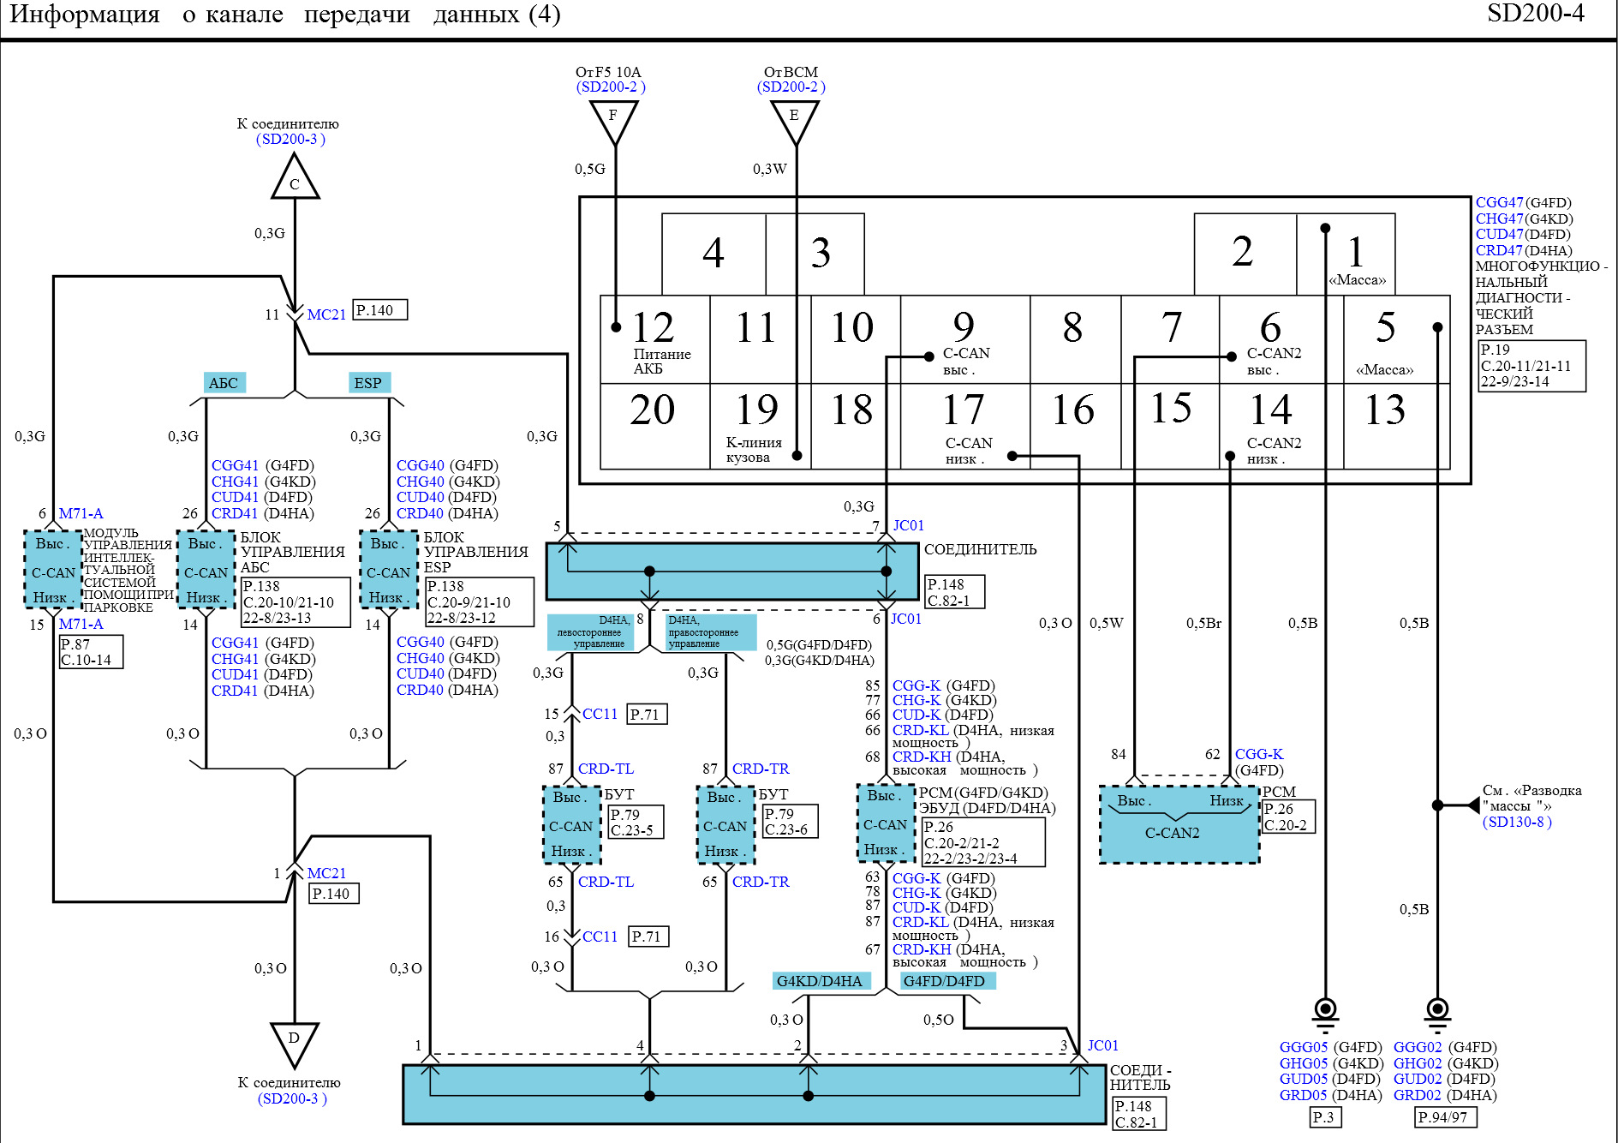Click diagnostic pin 12 Питание АКБ

pos(655,340)
